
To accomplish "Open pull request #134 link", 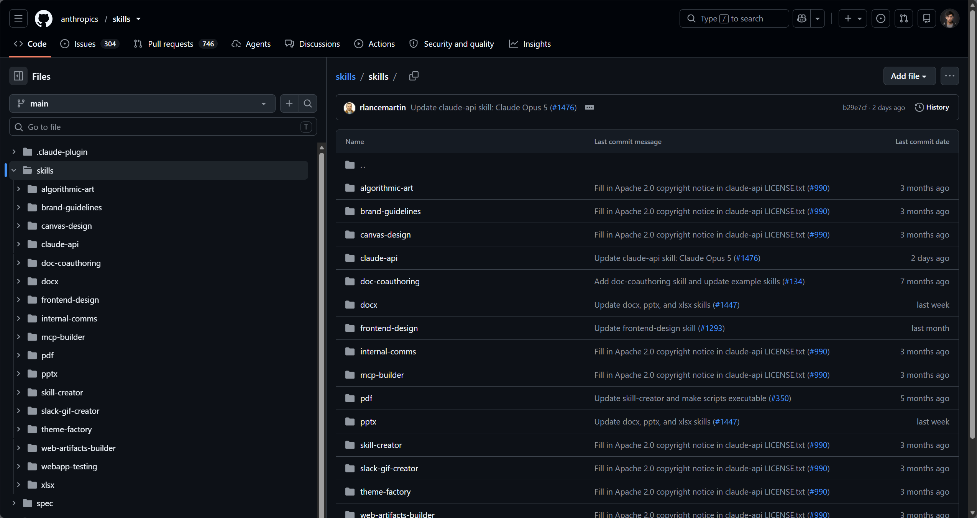I will pyautogui.click(x=793, y=281).
